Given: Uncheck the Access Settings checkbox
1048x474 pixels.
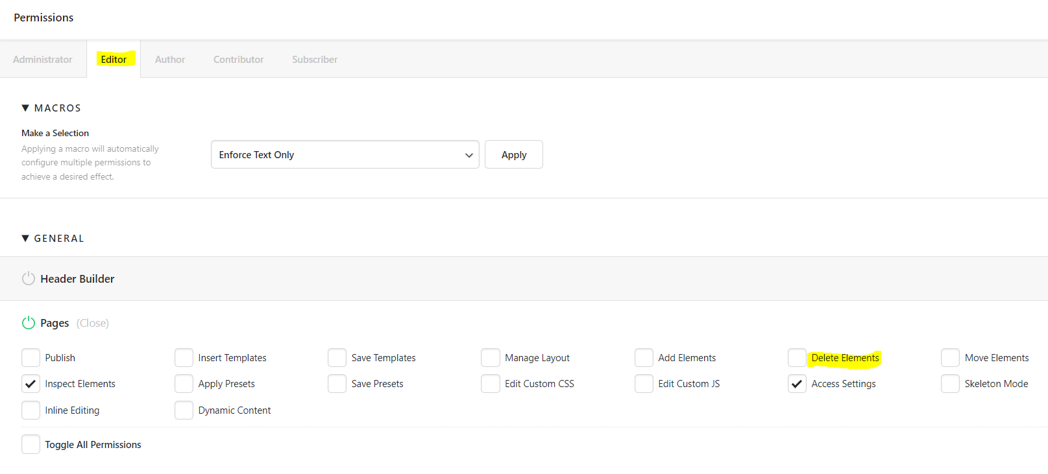Looking at the screenshot, I should (x=797, y=383).
